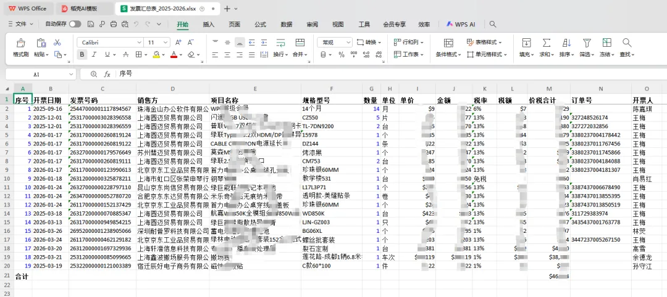Click the WPS AI button
This screenshot has width=667, height=297.
click(x=461, y=24)
